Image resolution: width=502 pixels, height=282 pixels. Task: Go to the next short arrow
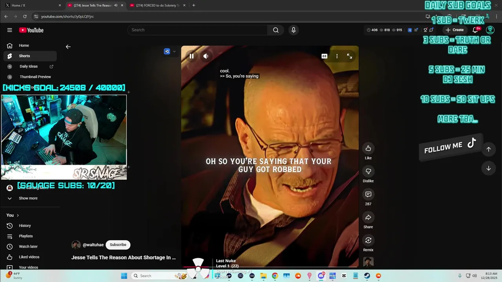(489, 168)
